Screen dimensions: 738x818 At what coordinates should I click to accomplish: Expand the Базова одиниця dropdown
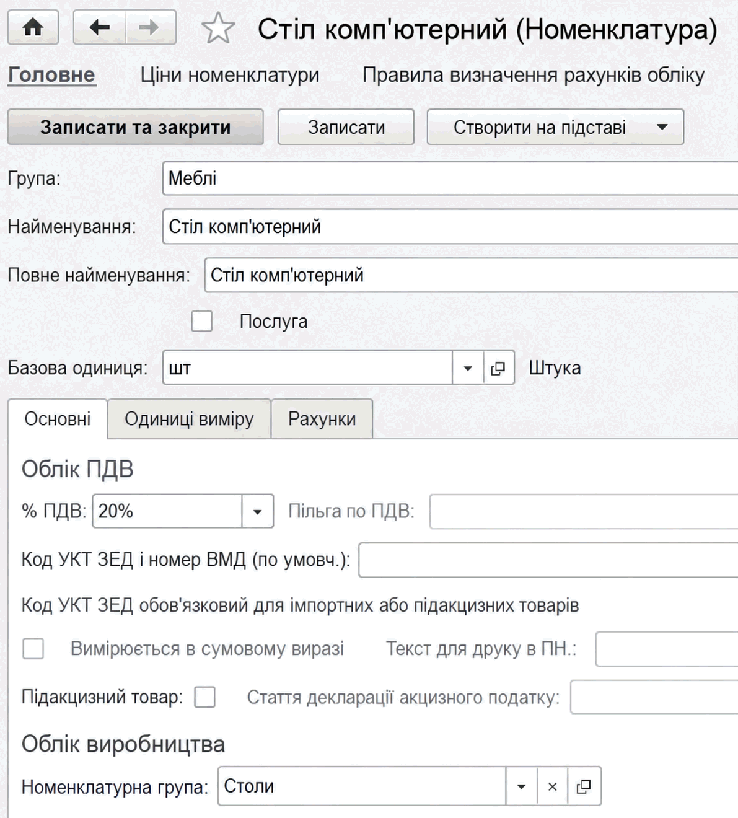[x=468, y=368]
